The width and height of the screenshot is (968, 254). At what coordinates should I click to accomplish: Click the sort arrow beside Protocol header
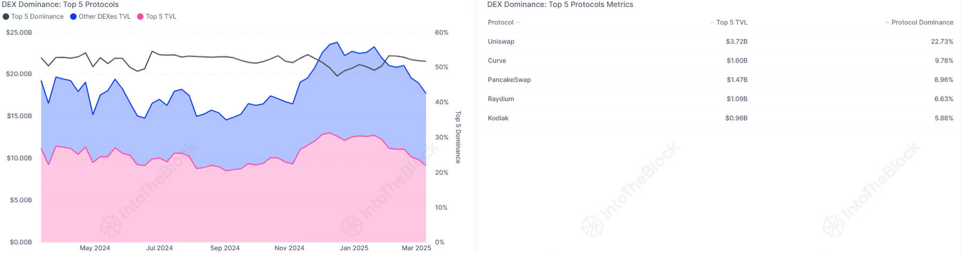518,22
